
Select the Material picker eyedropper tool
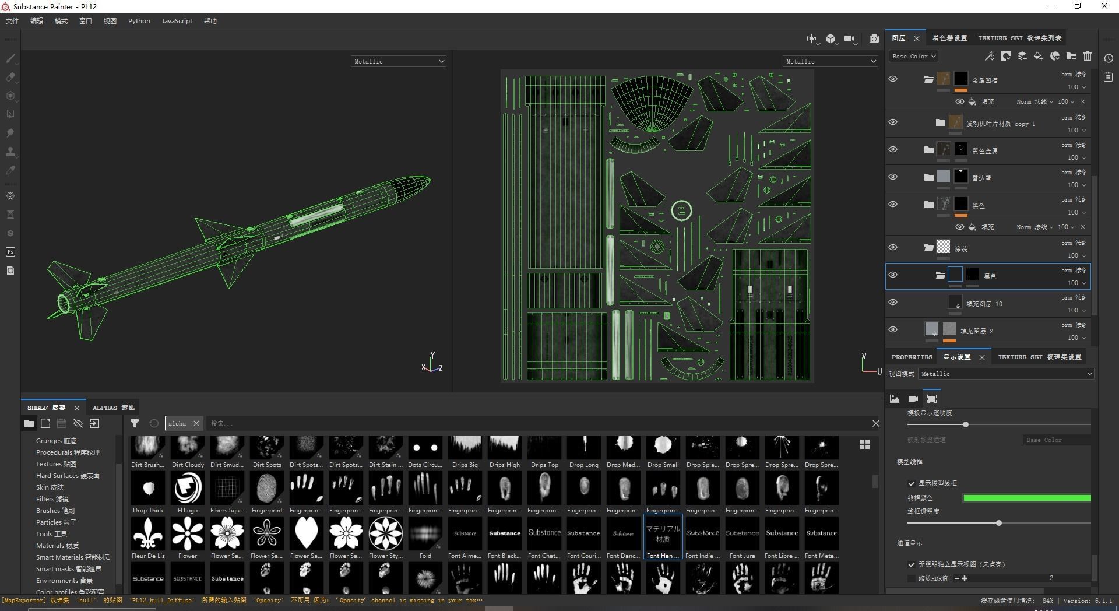[10, 170]
